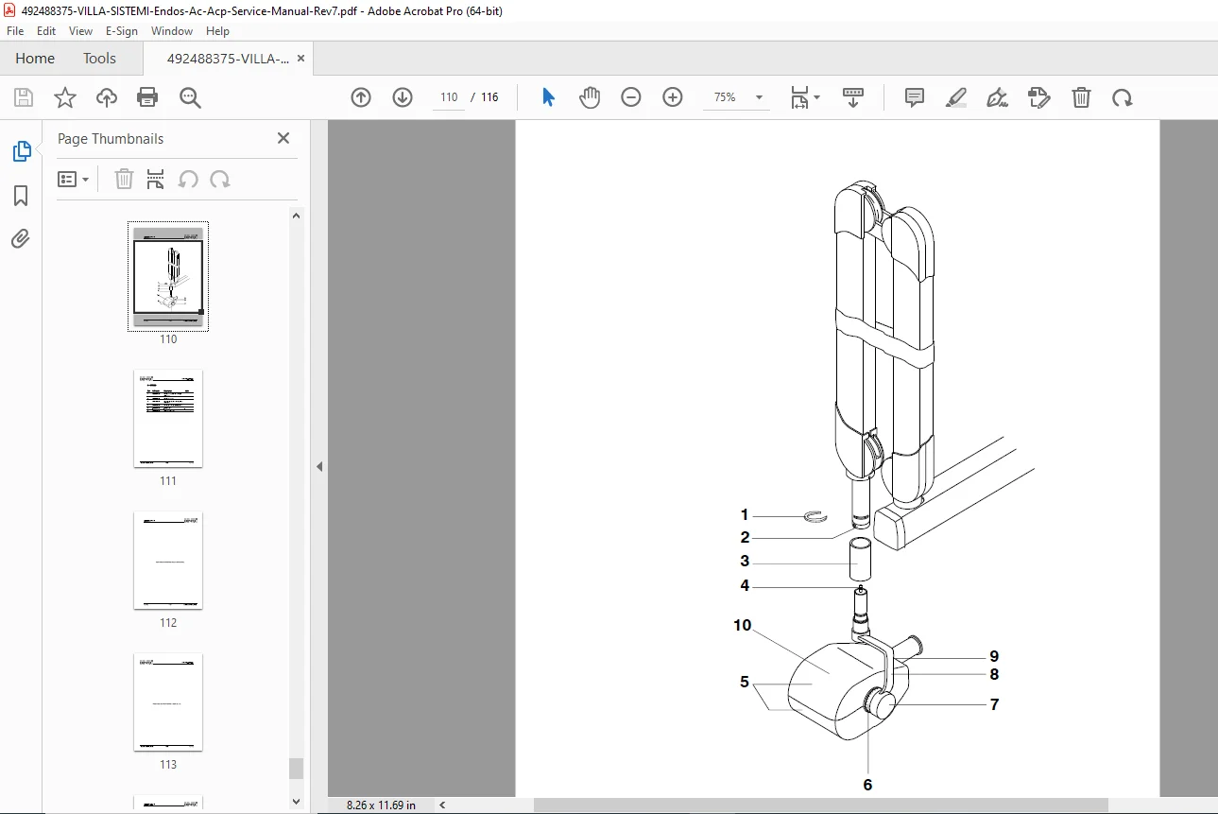Open the E-Sign menu
Screen dimensions: 1218x814
pos(122,30)
